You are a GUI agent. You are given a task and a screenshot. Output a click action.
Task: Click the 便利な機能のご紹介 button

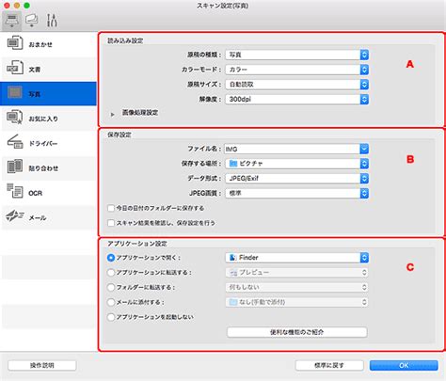pyautogui.click(x=296, y=332)
